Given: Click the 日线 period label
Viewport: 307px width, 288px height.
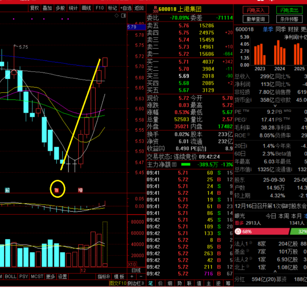Looking at the screenshot, I should tap(136, 271).
